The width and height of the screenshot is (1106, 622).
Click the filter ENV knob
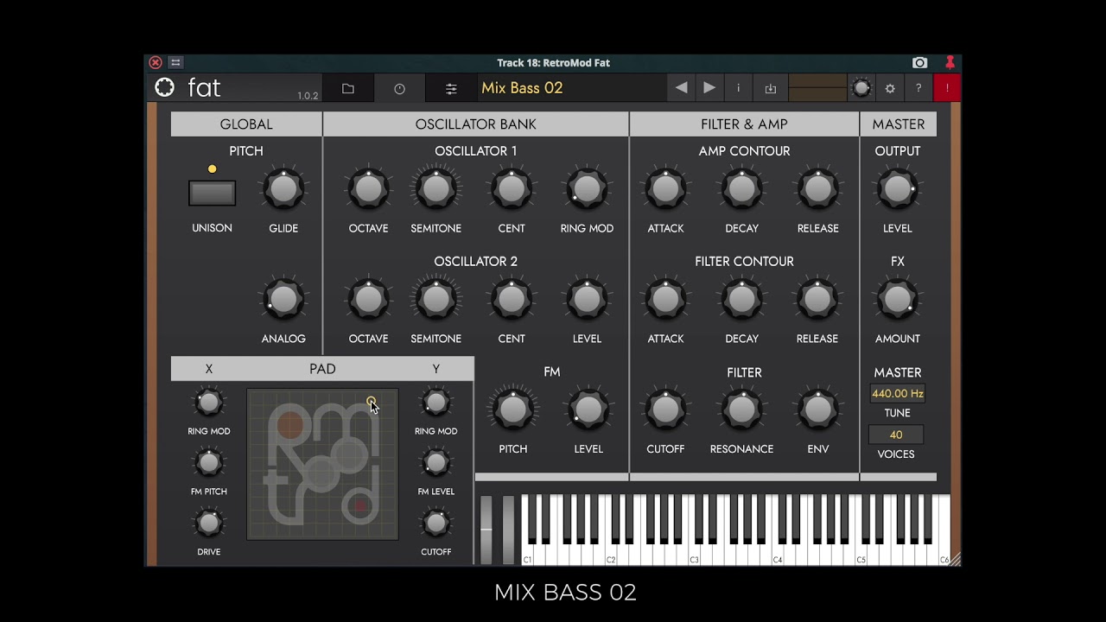point(817,409)
